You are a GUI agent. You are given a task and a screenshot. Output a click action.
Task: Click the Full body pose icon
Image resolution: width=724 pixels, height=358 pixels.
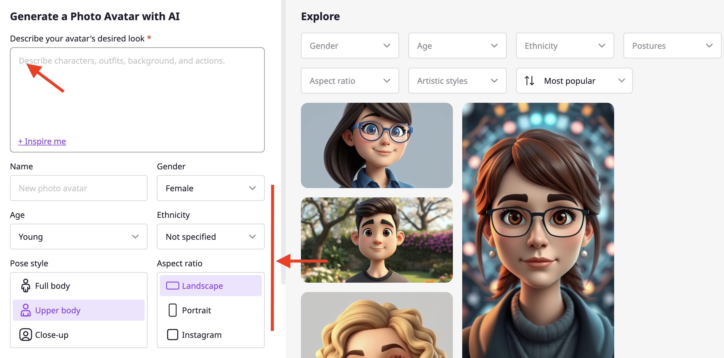25,286
